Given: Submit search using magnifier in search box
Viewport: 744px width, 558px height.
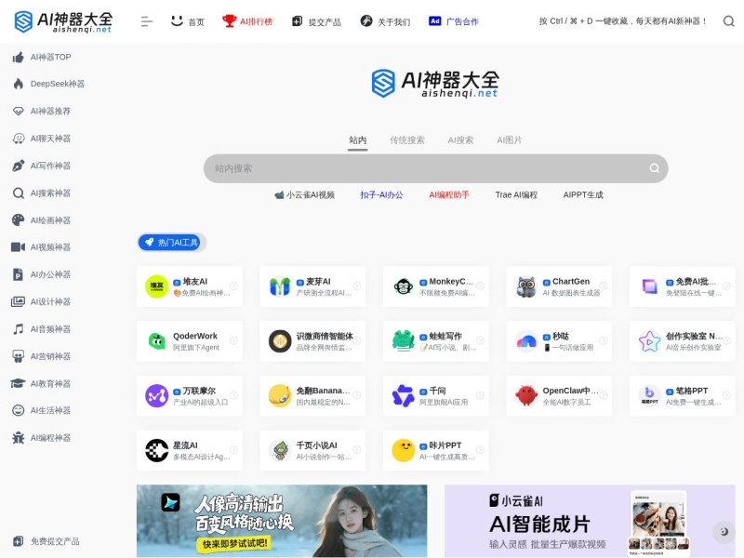Looking at the screenshot, I should tap(655, 168).
